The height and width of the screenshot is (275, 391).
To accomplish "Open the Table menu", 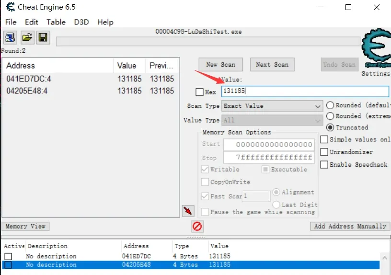I will pos(56,22).
